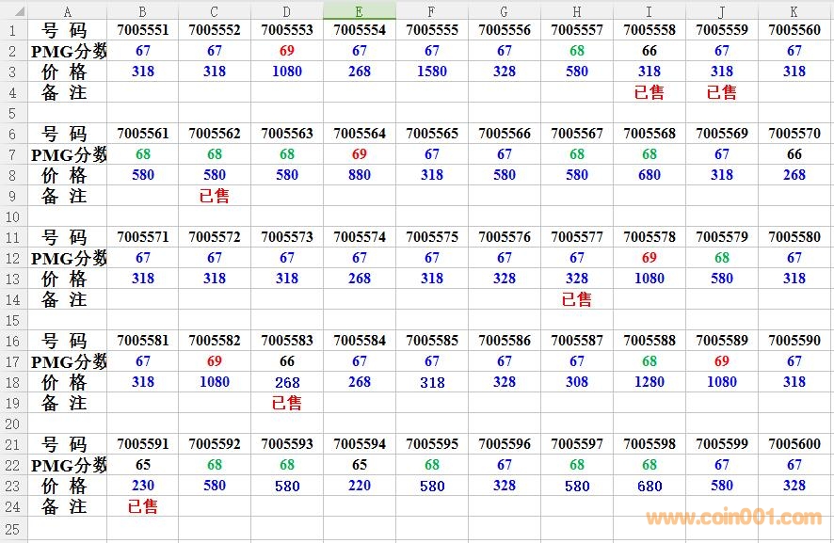Click serial number 7005564 cell

pos(360,134)
